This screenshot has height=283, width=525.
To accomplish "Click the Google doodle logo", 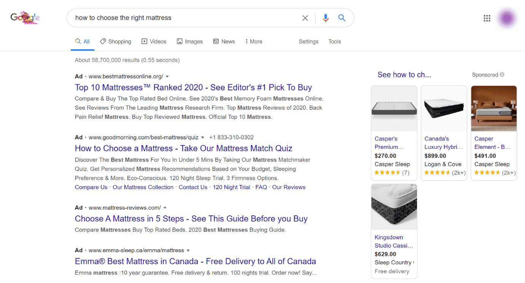I will point(25,18).
